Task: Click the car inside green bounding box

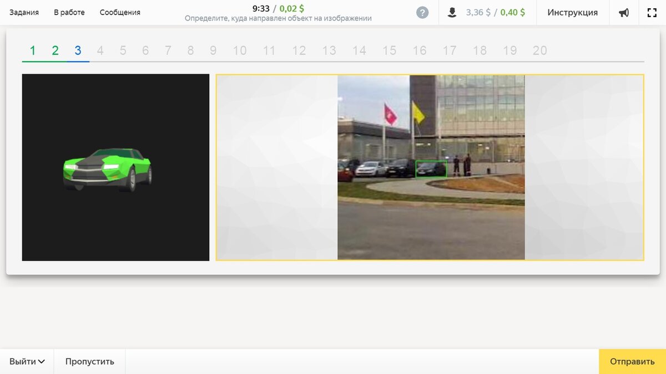Action: click(x=431, y=169)
